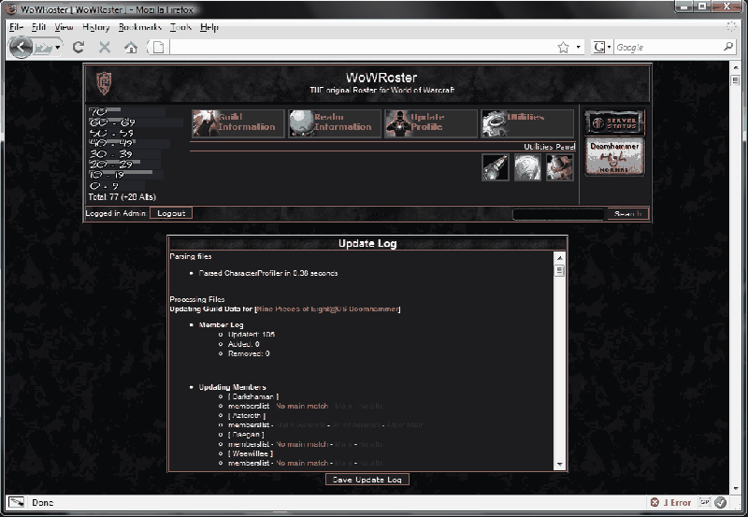This screenshot has width=748, height=517.
Task: Click the Update Log scrollbar down arrow
Action: click(x=560, y=463)
